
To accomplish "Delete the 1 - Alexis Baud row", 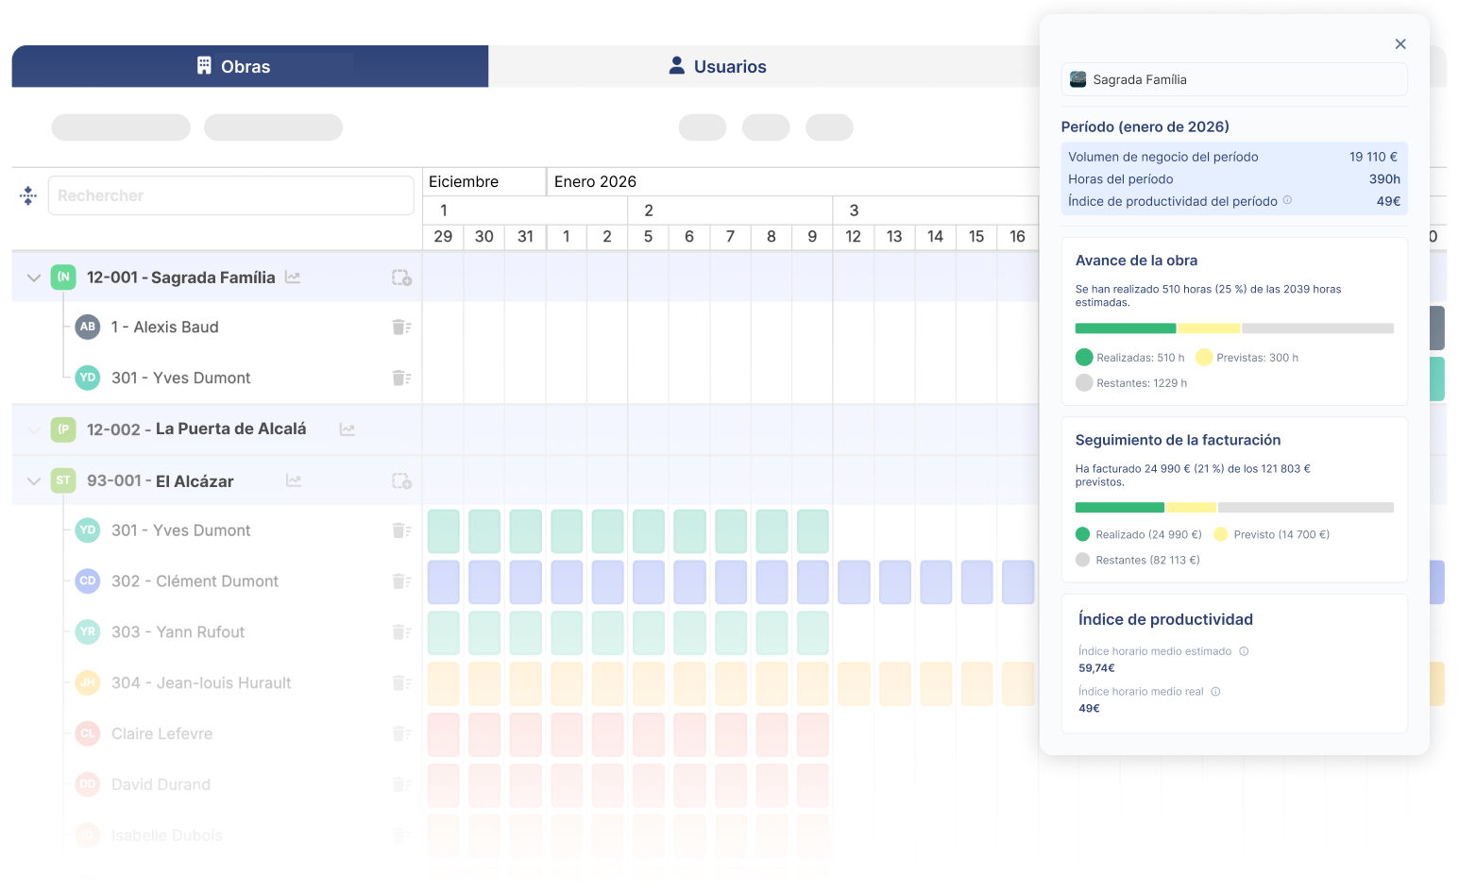I will click(x=401, y=327).
